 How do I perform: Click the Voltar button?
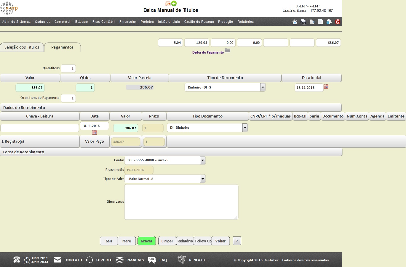[220, 241]
